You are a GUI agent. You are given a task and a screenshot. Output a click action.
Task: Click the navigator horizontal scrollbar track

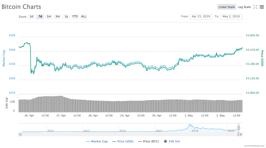[x=130, y=134]
